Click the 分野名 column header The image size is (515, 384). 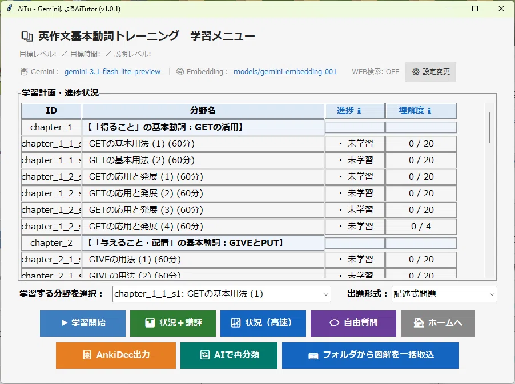click(203, 111)
